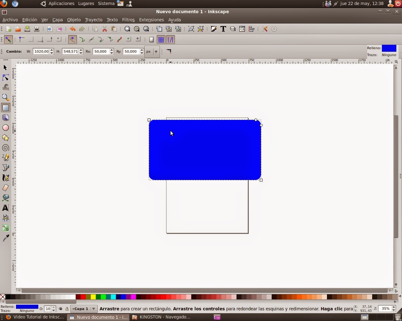Increase the W width spinner
Screen dimensions: 402x321
(52, 50)
